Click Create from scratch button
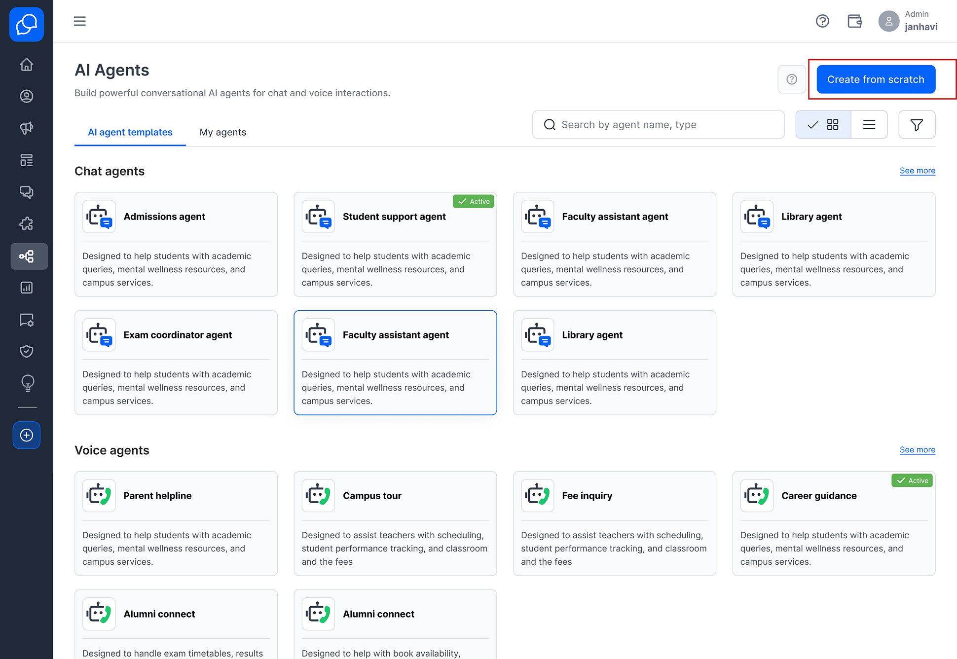Image resolution: width=957 pixels, height=659 pixels. tap(876, 79)
